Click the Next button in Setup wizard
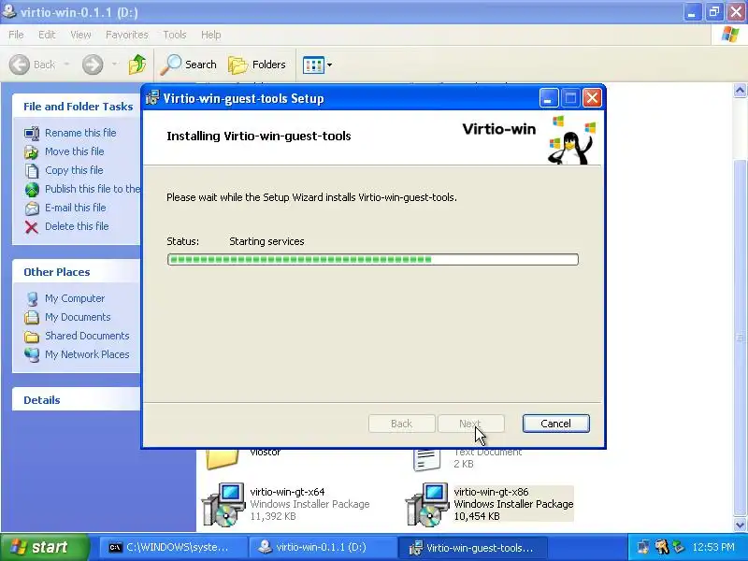748x561 pixels. [471, 424]
